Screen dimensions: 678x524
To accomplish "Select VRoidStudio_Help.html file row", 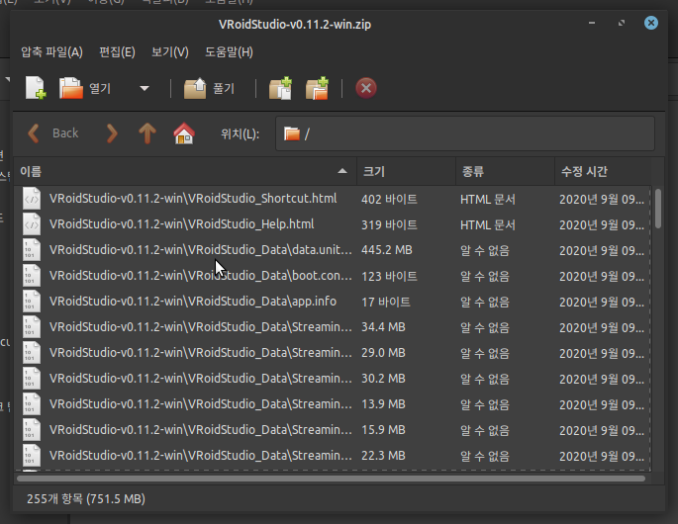I will click(x=333, y=224).
